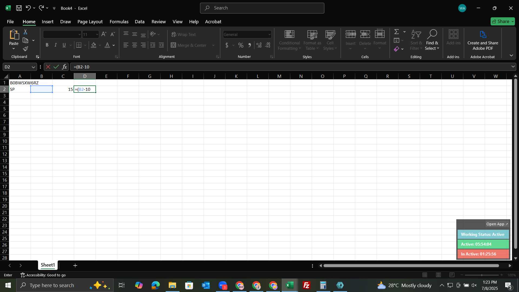Cancel formula entry with X icon
This screenshot has height=292, width=519.
click(48, 67)
